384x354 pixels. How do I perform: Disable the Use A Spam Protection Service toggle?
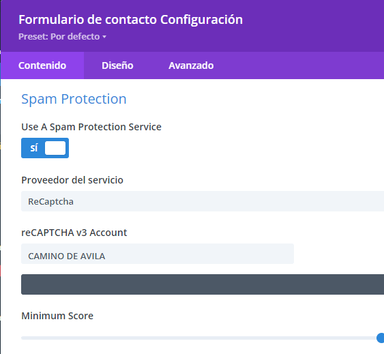point(45,148)
